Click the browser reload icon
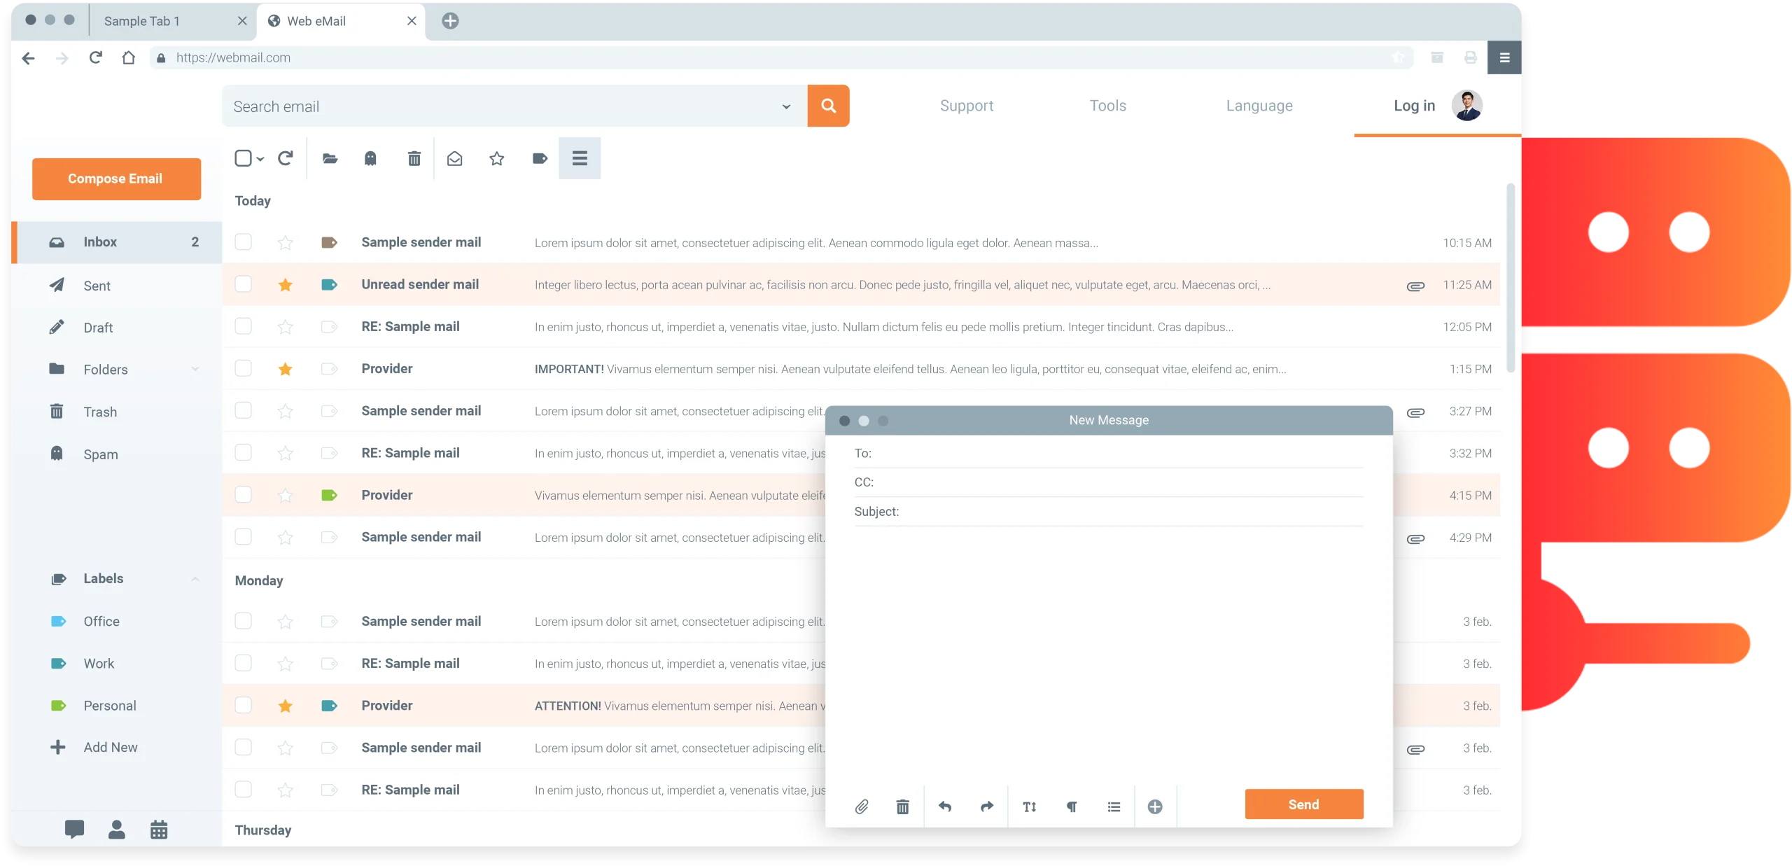Viewport: 1792px width, 866px height. pos(96,57)
